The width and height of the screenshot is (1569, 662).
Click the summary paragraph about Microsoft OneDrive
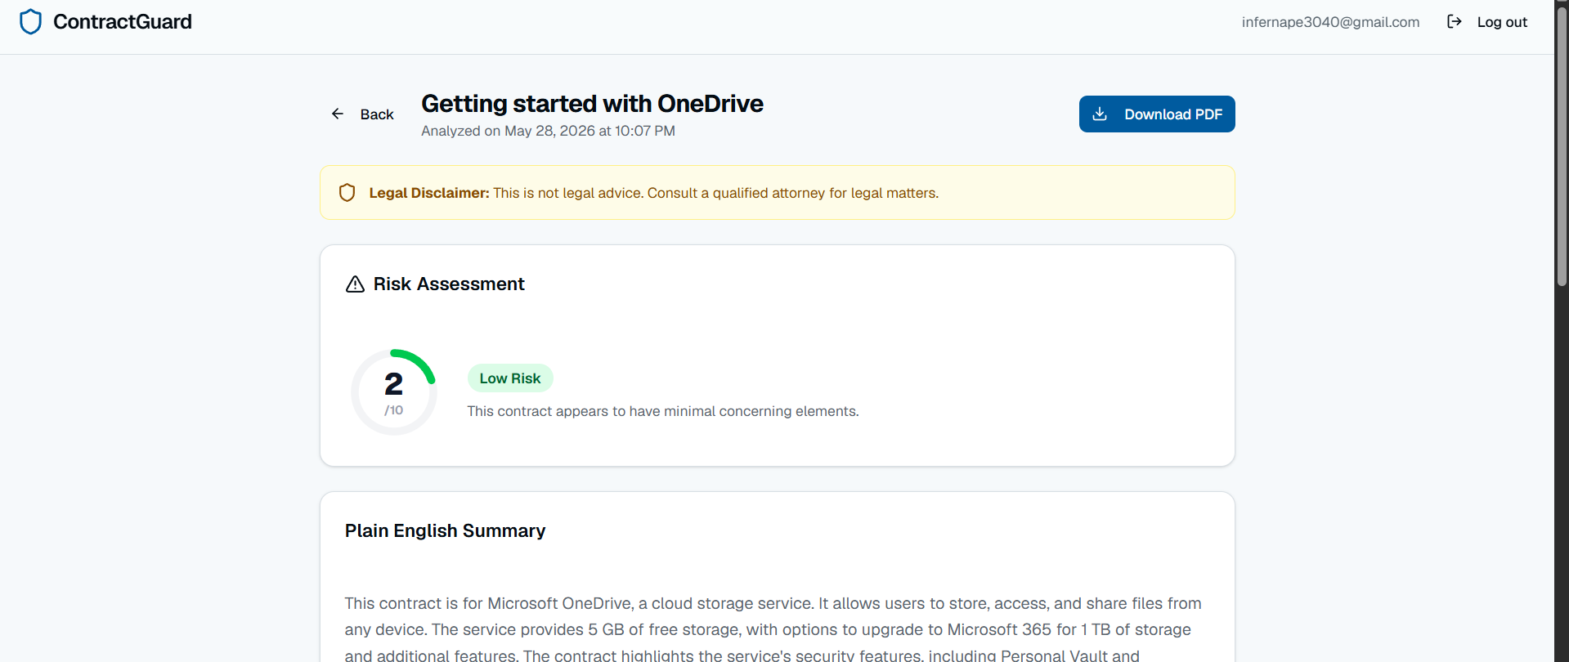(x=773, y=628)
